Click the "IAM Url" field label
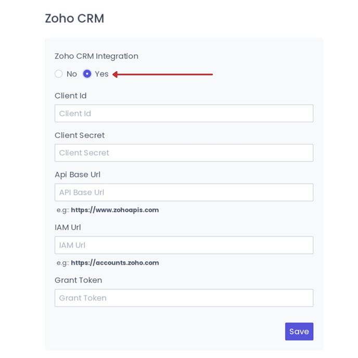This screenshot has width=358, height=358. (x=68, y=227)
